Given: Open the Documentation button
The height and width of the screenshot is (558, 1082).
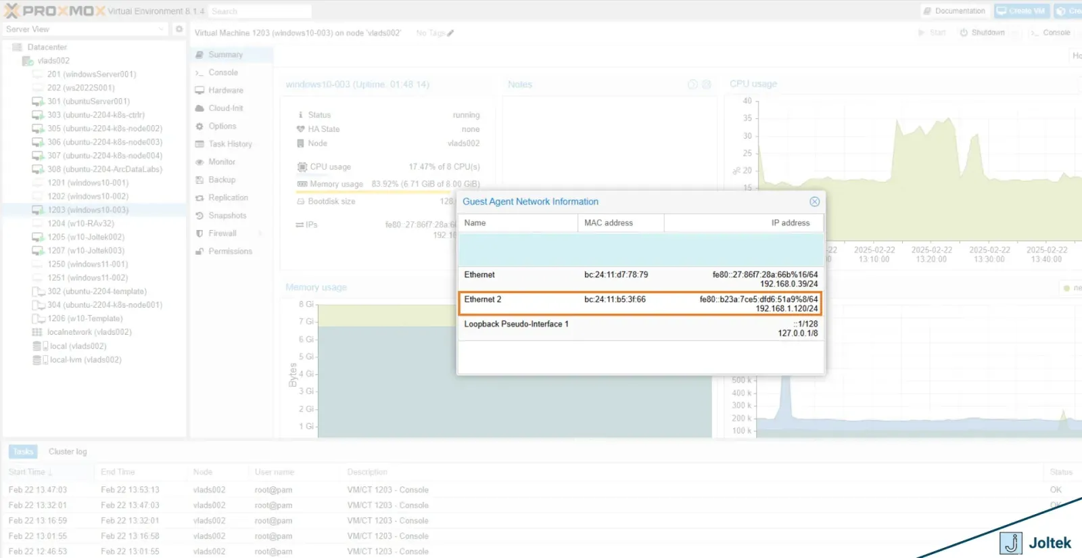Looking at the screenshot, I should [955, 11].
